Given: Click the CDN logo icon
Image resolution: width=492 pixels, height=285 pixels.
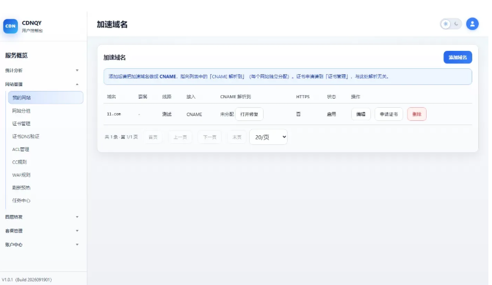Looking at the screenshot, I should (10, 26).
